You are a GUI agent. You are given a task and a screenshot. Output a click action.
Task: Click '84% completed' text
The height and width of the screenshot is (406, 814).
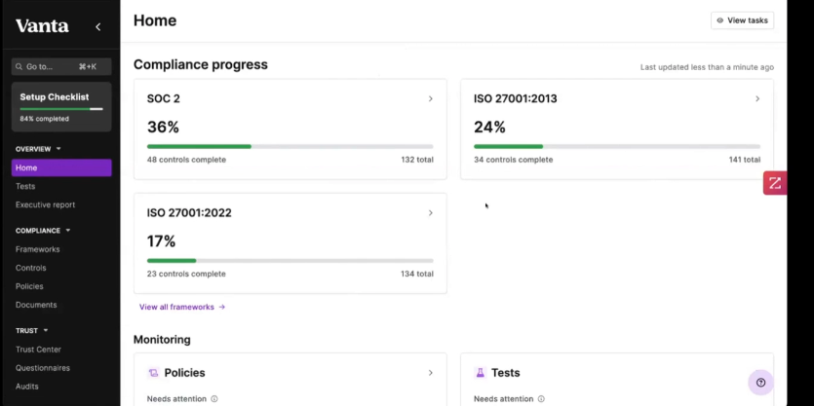(x=44, y=119)
